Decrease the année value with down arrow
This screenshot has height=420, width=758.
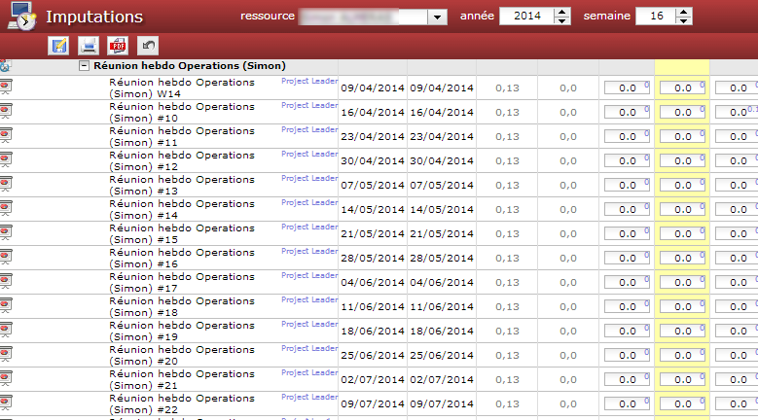click(562, 21)
